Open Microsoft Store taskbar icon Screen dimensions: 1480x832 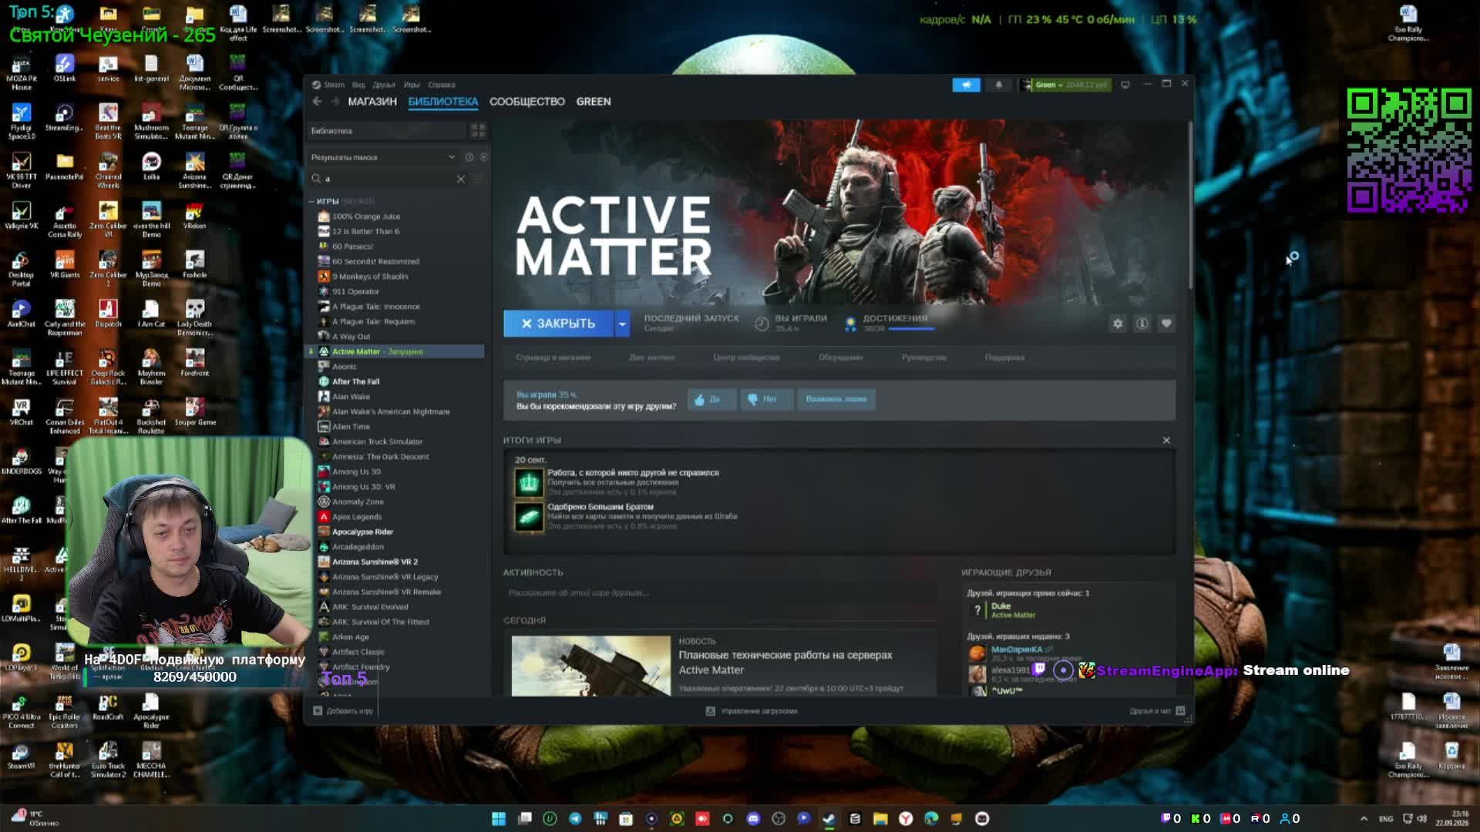(626, 819)
